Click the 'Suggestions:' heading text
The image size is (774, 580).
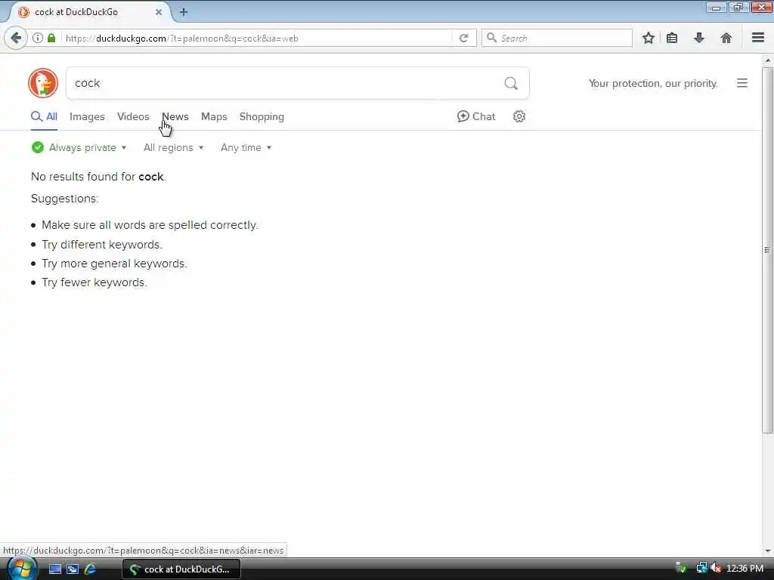pos(65,199)
